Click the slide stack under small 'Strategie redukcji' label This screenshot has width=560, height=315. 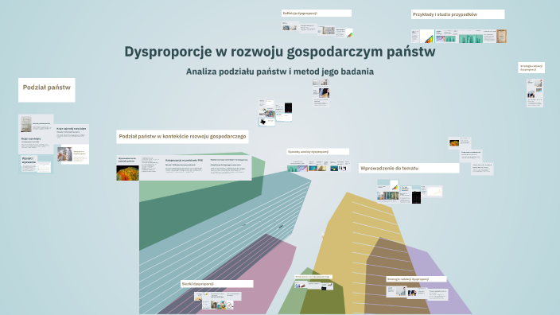[535, 93]
